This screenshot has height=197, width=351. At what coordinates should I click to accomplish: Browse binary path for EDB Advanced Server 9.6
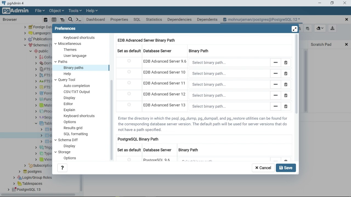pos(276,62)
